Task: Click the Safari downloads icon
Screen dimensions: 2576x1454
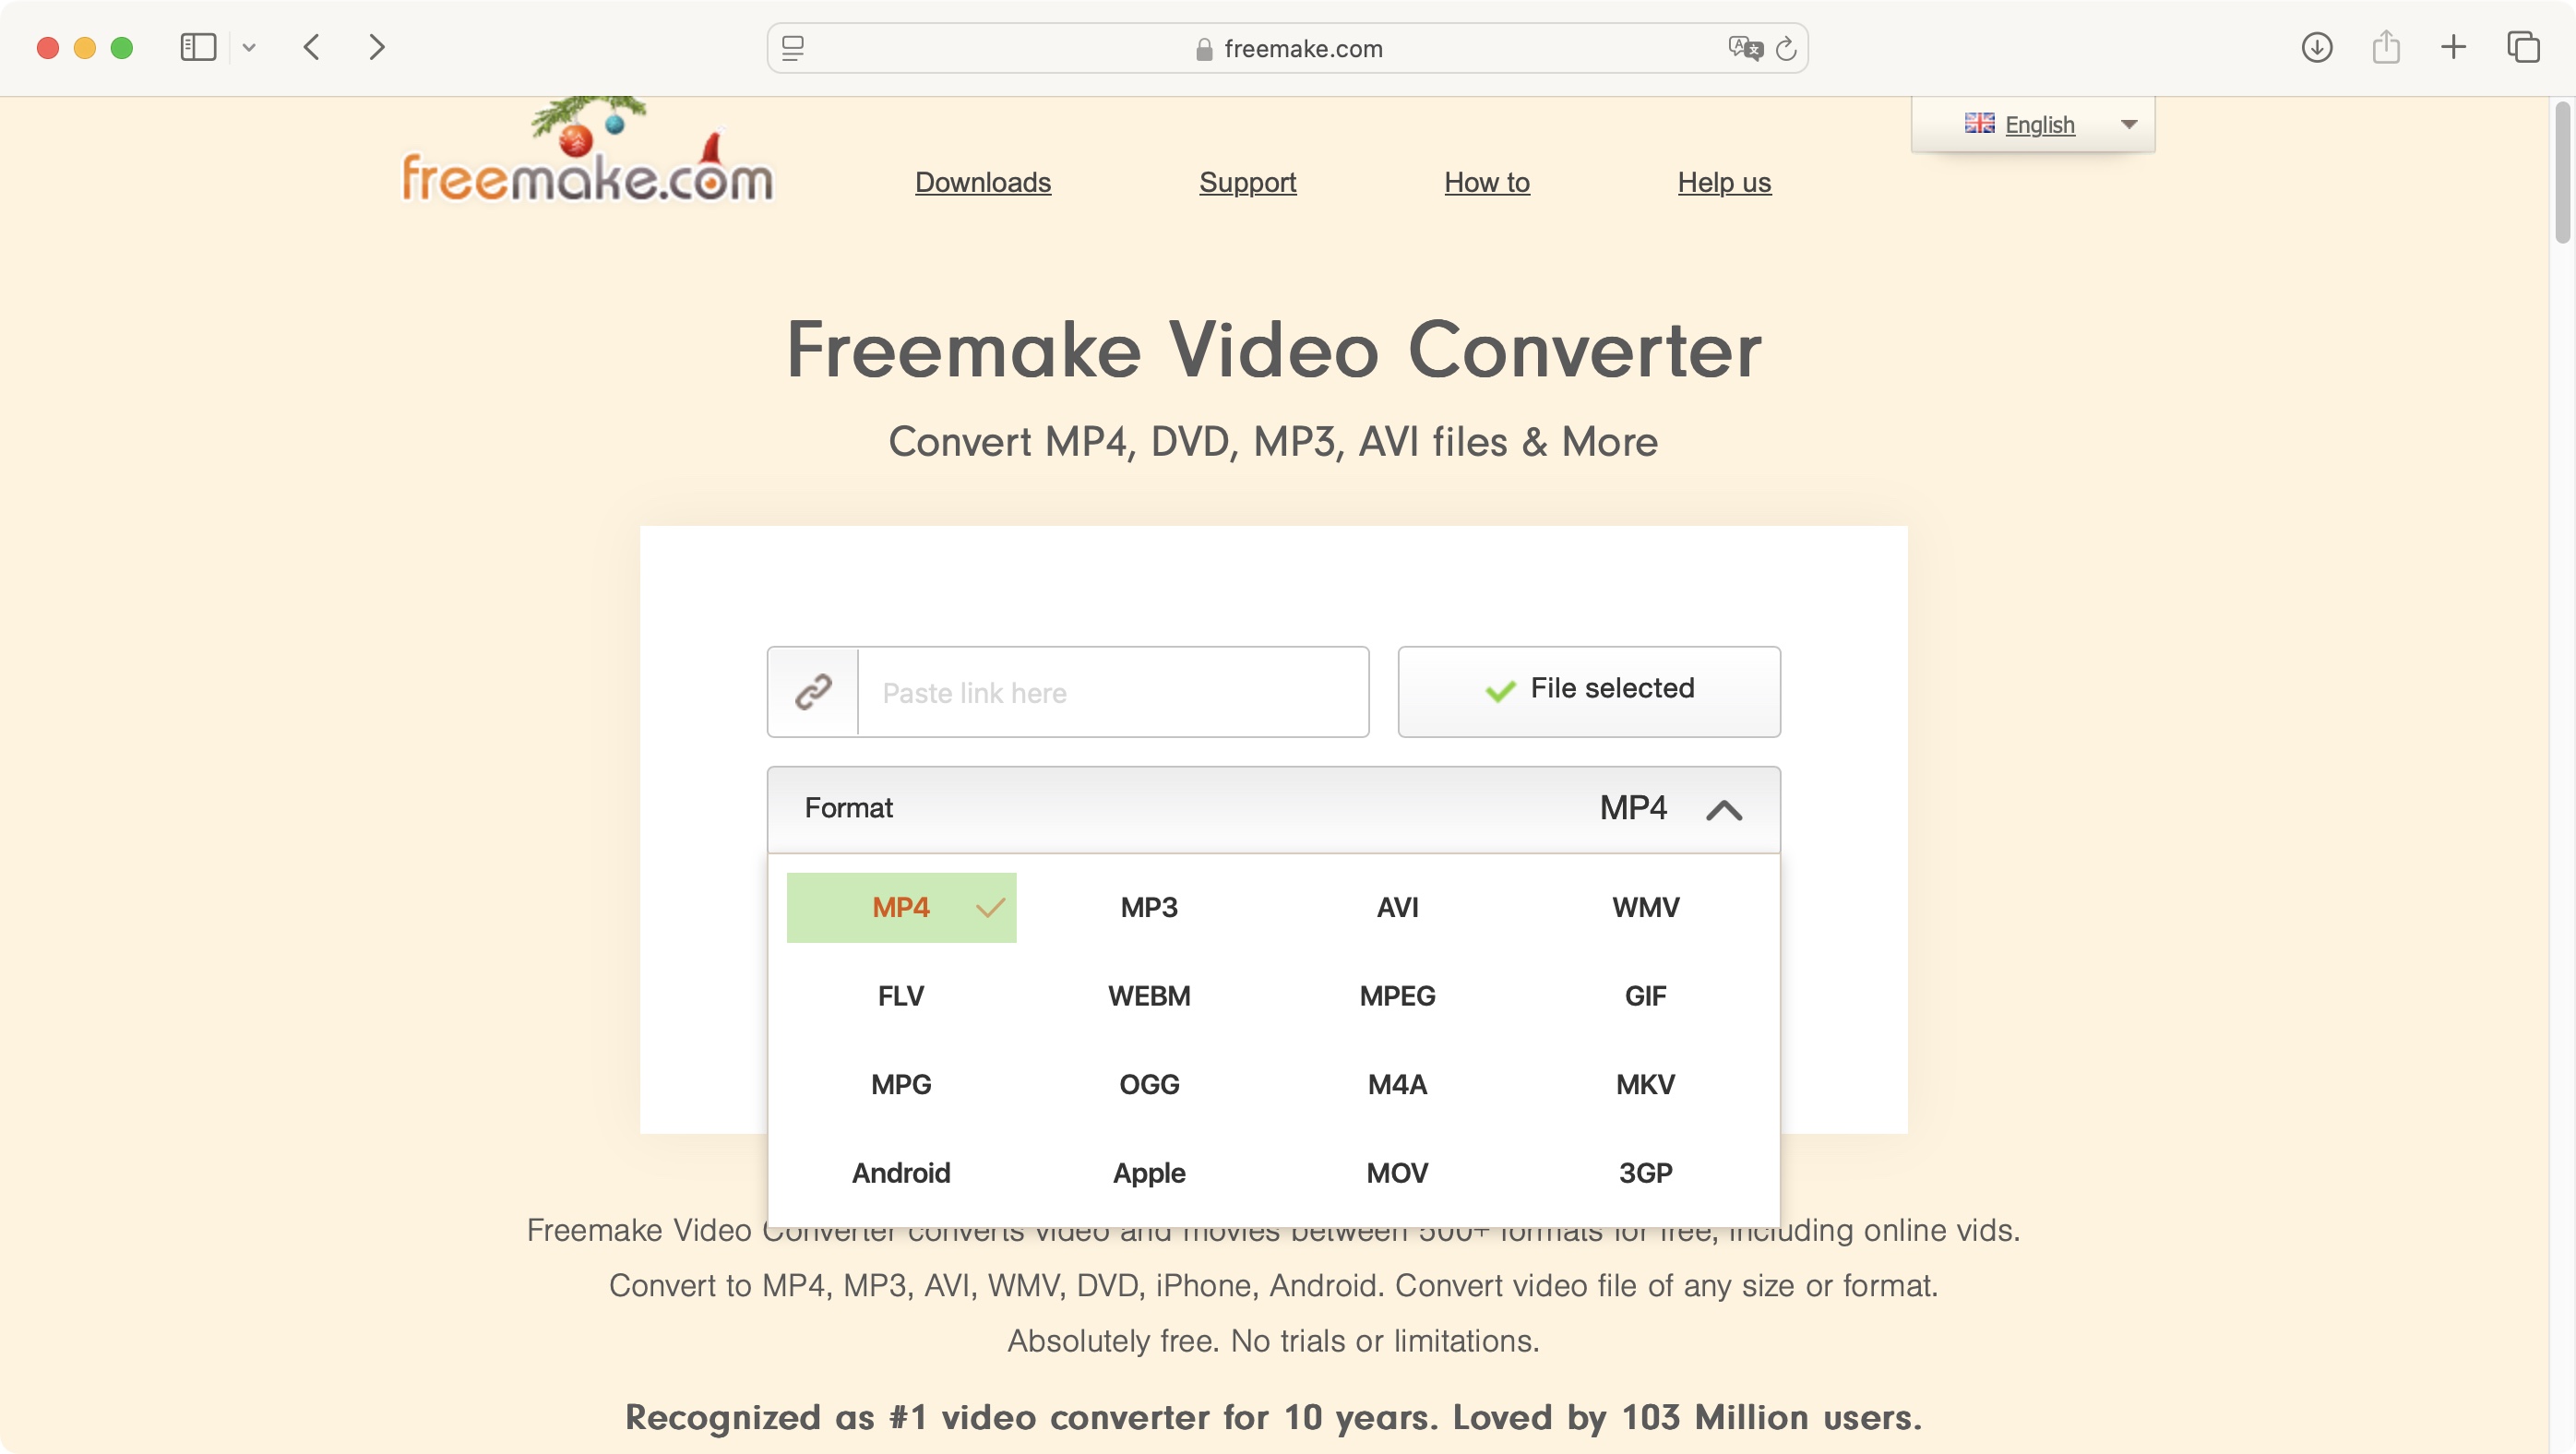Action: [2316, 46]
